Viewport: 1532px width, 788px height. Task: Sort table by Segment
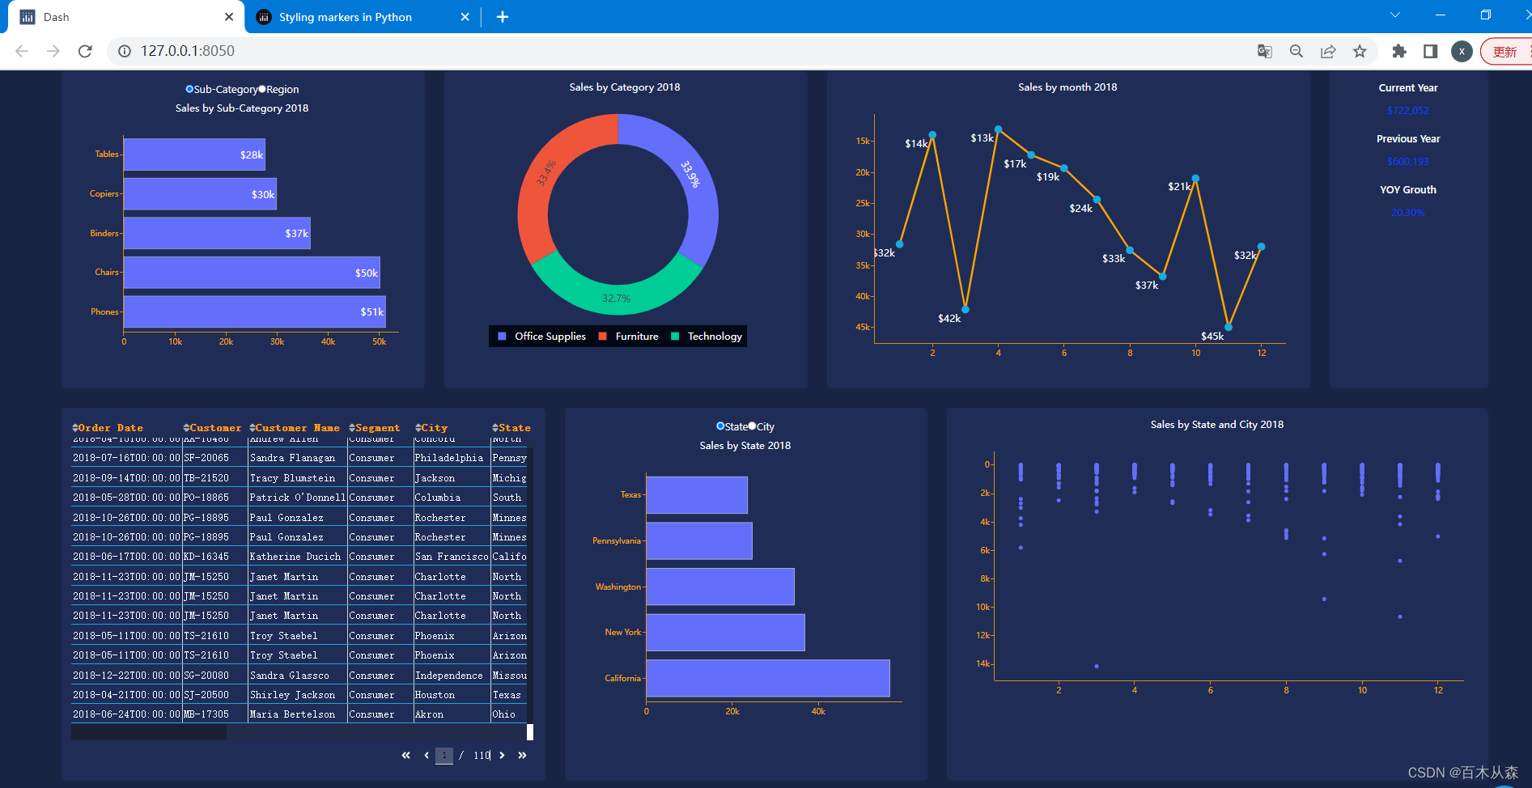pyautogui.click(x=352, y=428)
